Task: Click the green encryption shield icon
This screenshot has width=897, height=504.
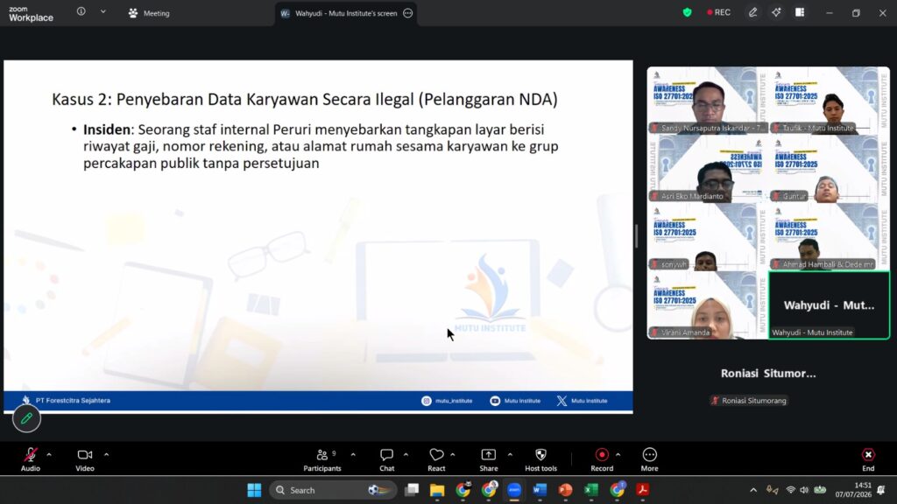Action: 687,12
